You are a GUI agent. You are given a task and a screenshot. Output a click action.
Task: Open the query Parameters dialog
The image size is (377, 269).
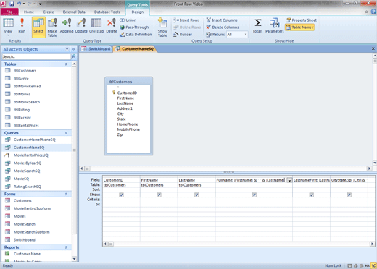(275, 26)
